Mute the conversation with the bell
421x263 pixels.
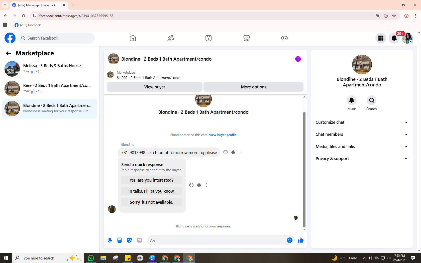[x=352, y=100]
